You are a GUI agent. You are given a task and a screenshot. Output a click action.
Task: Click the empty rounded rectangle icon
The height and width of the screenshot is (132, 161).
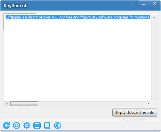click(47, 125)
